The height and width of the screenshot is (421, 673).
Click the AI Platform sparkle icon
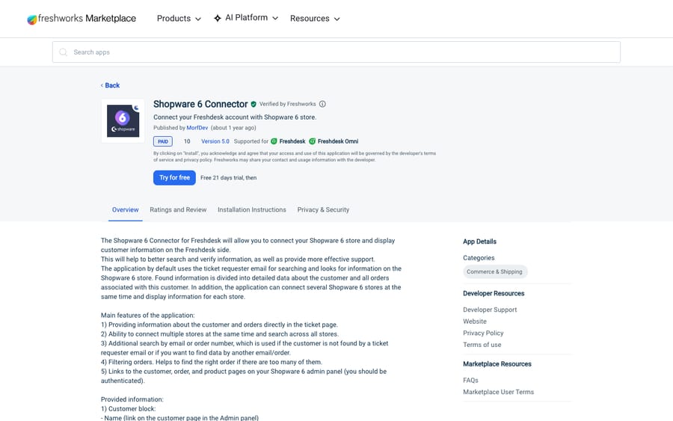click(218, 18)
